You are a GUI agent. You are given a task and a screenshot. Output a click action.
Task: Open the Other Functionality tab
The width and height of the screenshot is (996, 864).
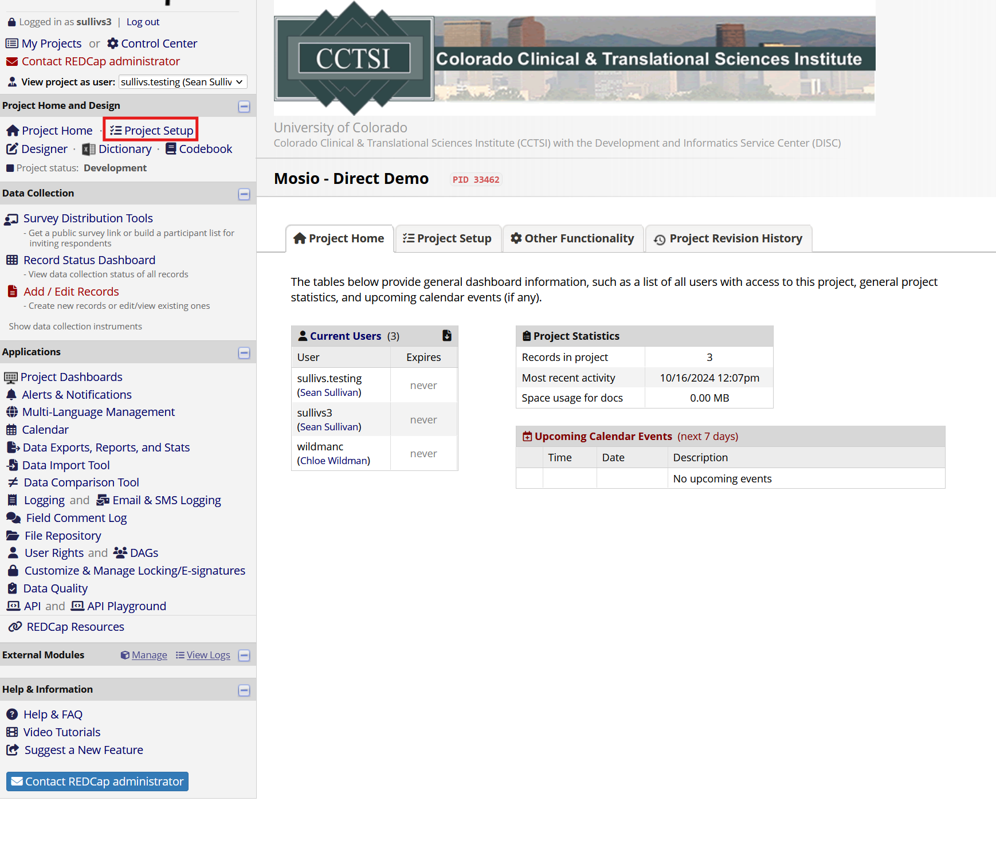[x=572, y=238]
